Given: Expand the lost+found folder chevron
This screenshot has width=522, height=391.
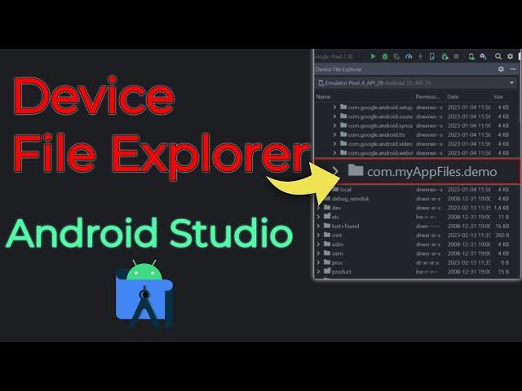Looking at the screenshot, I should point(318,226).
